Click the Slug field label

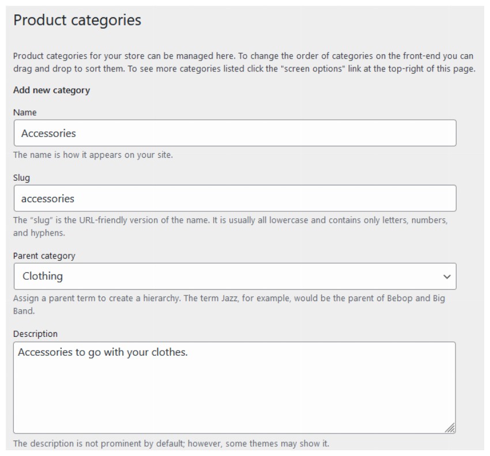[x=21, y=179]
